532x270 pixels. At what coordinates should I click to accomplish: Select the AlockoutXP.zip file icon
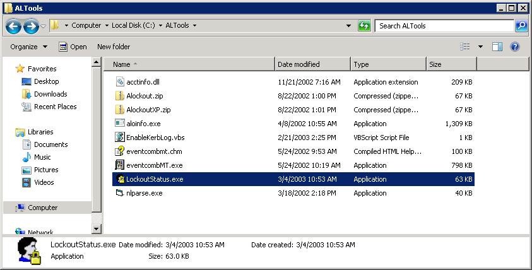point(119,110)
